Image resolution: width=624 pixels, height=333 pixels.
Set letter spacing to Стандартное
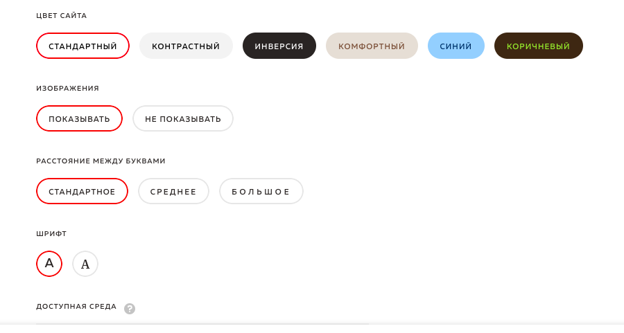82,191
